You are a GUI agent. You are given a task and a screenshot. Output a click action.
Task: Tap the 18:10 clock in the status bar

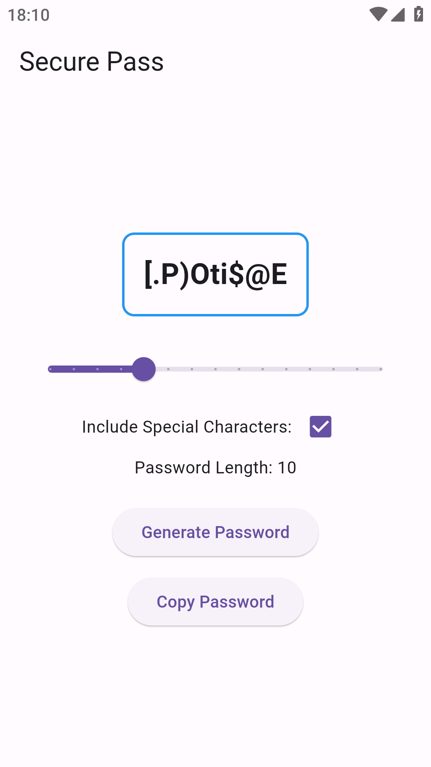point(29,15)
